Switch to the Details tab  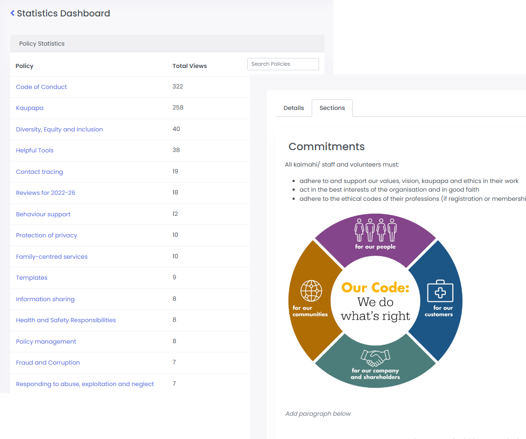coord(293,108)
